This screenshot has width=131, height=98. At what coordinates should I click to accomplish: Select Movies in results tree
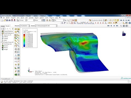[x=6, y=48]
